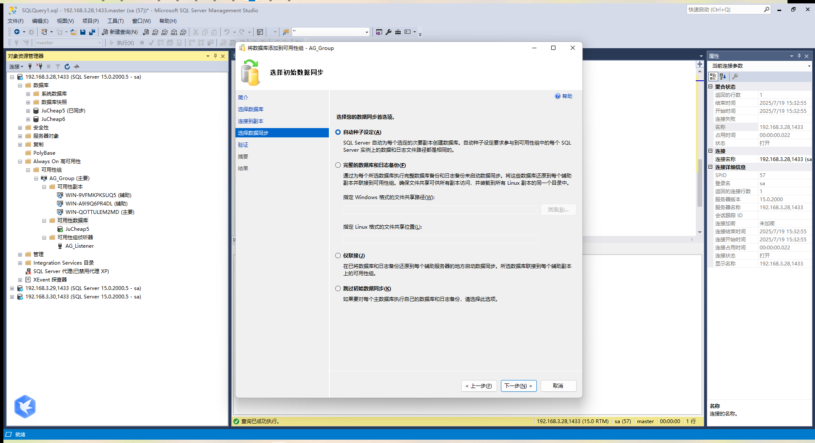The image size is (815, 443).
Task: Click the new project toolbar icon
Action: (x=44, y=32)
